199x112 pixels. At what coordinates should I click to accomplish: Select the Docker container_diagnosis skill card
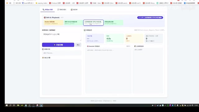pos(53,23)
